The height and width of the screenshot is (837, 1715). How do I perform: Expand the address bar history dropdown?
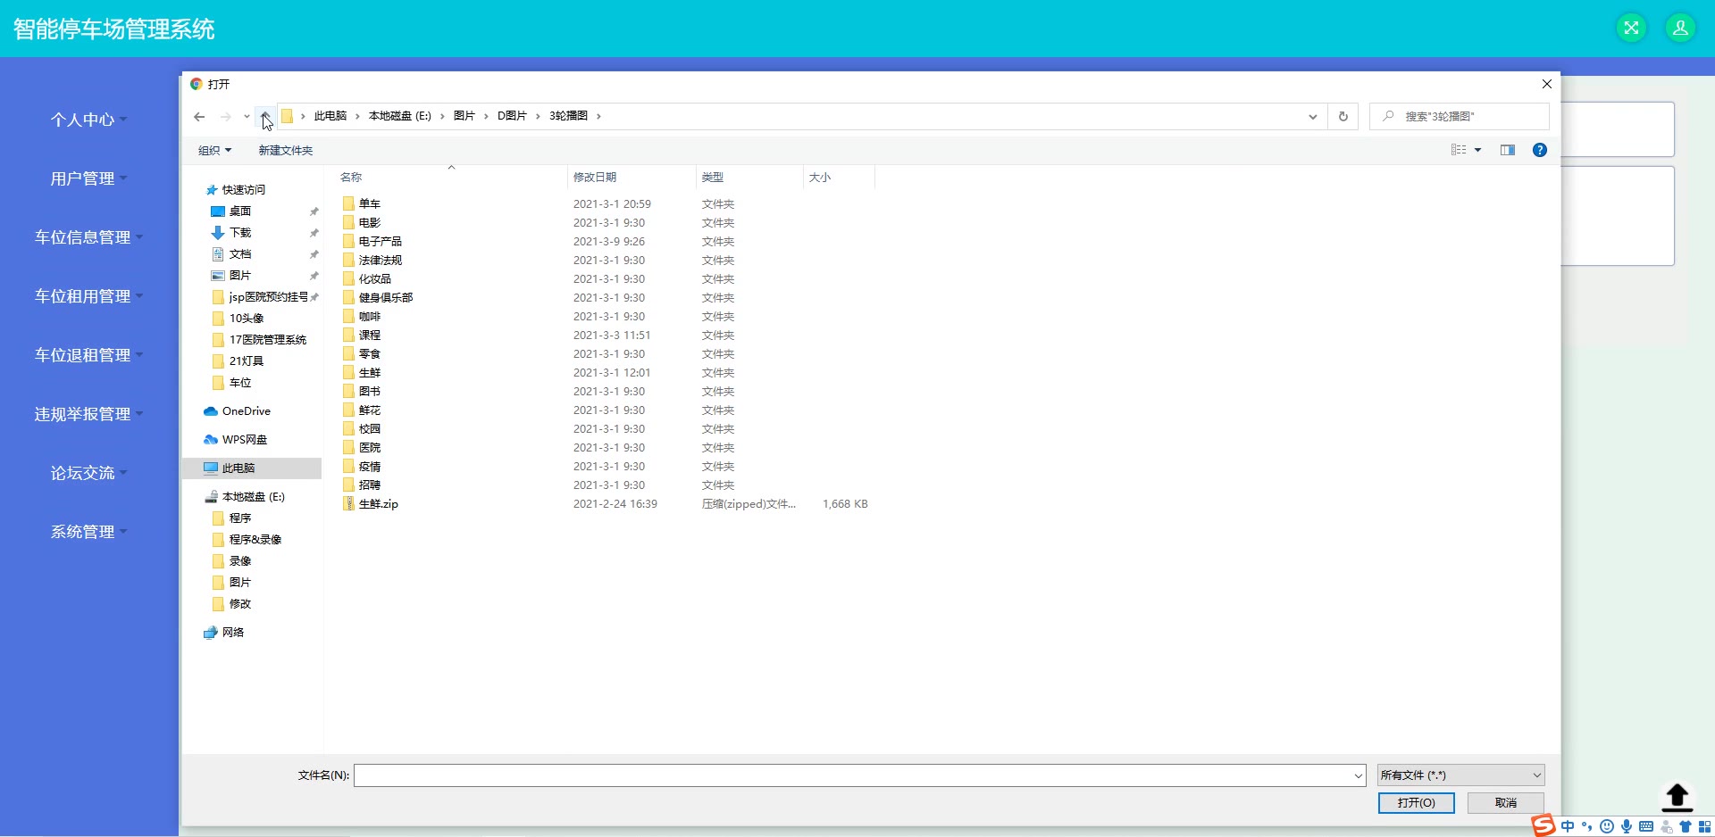pos(1312,116)
